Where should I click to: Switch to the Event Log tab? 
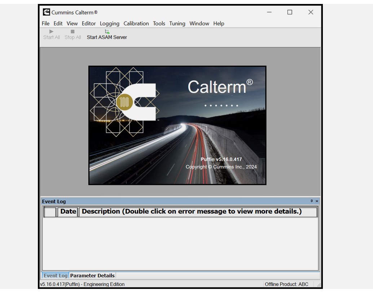(55, 276)
